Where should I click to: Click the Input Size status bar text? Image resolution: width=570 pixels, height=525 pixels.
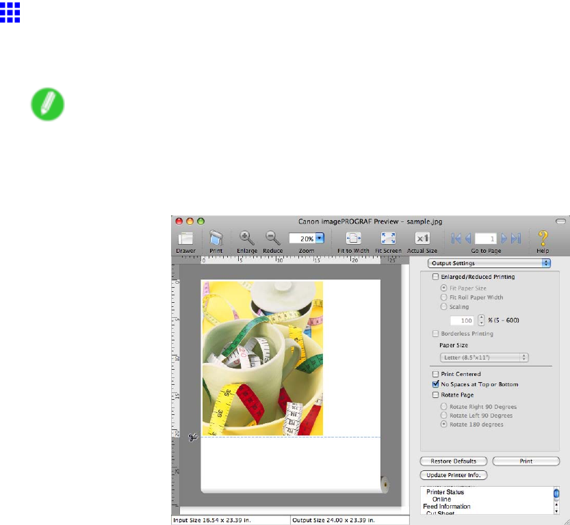coord(212,520)
